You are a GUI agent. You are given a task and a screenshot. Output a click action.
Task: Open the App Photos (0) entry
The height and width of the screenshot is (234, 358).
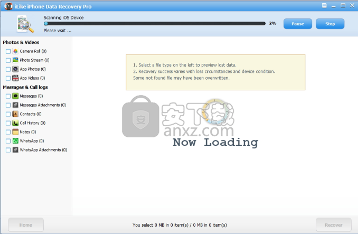33,69
